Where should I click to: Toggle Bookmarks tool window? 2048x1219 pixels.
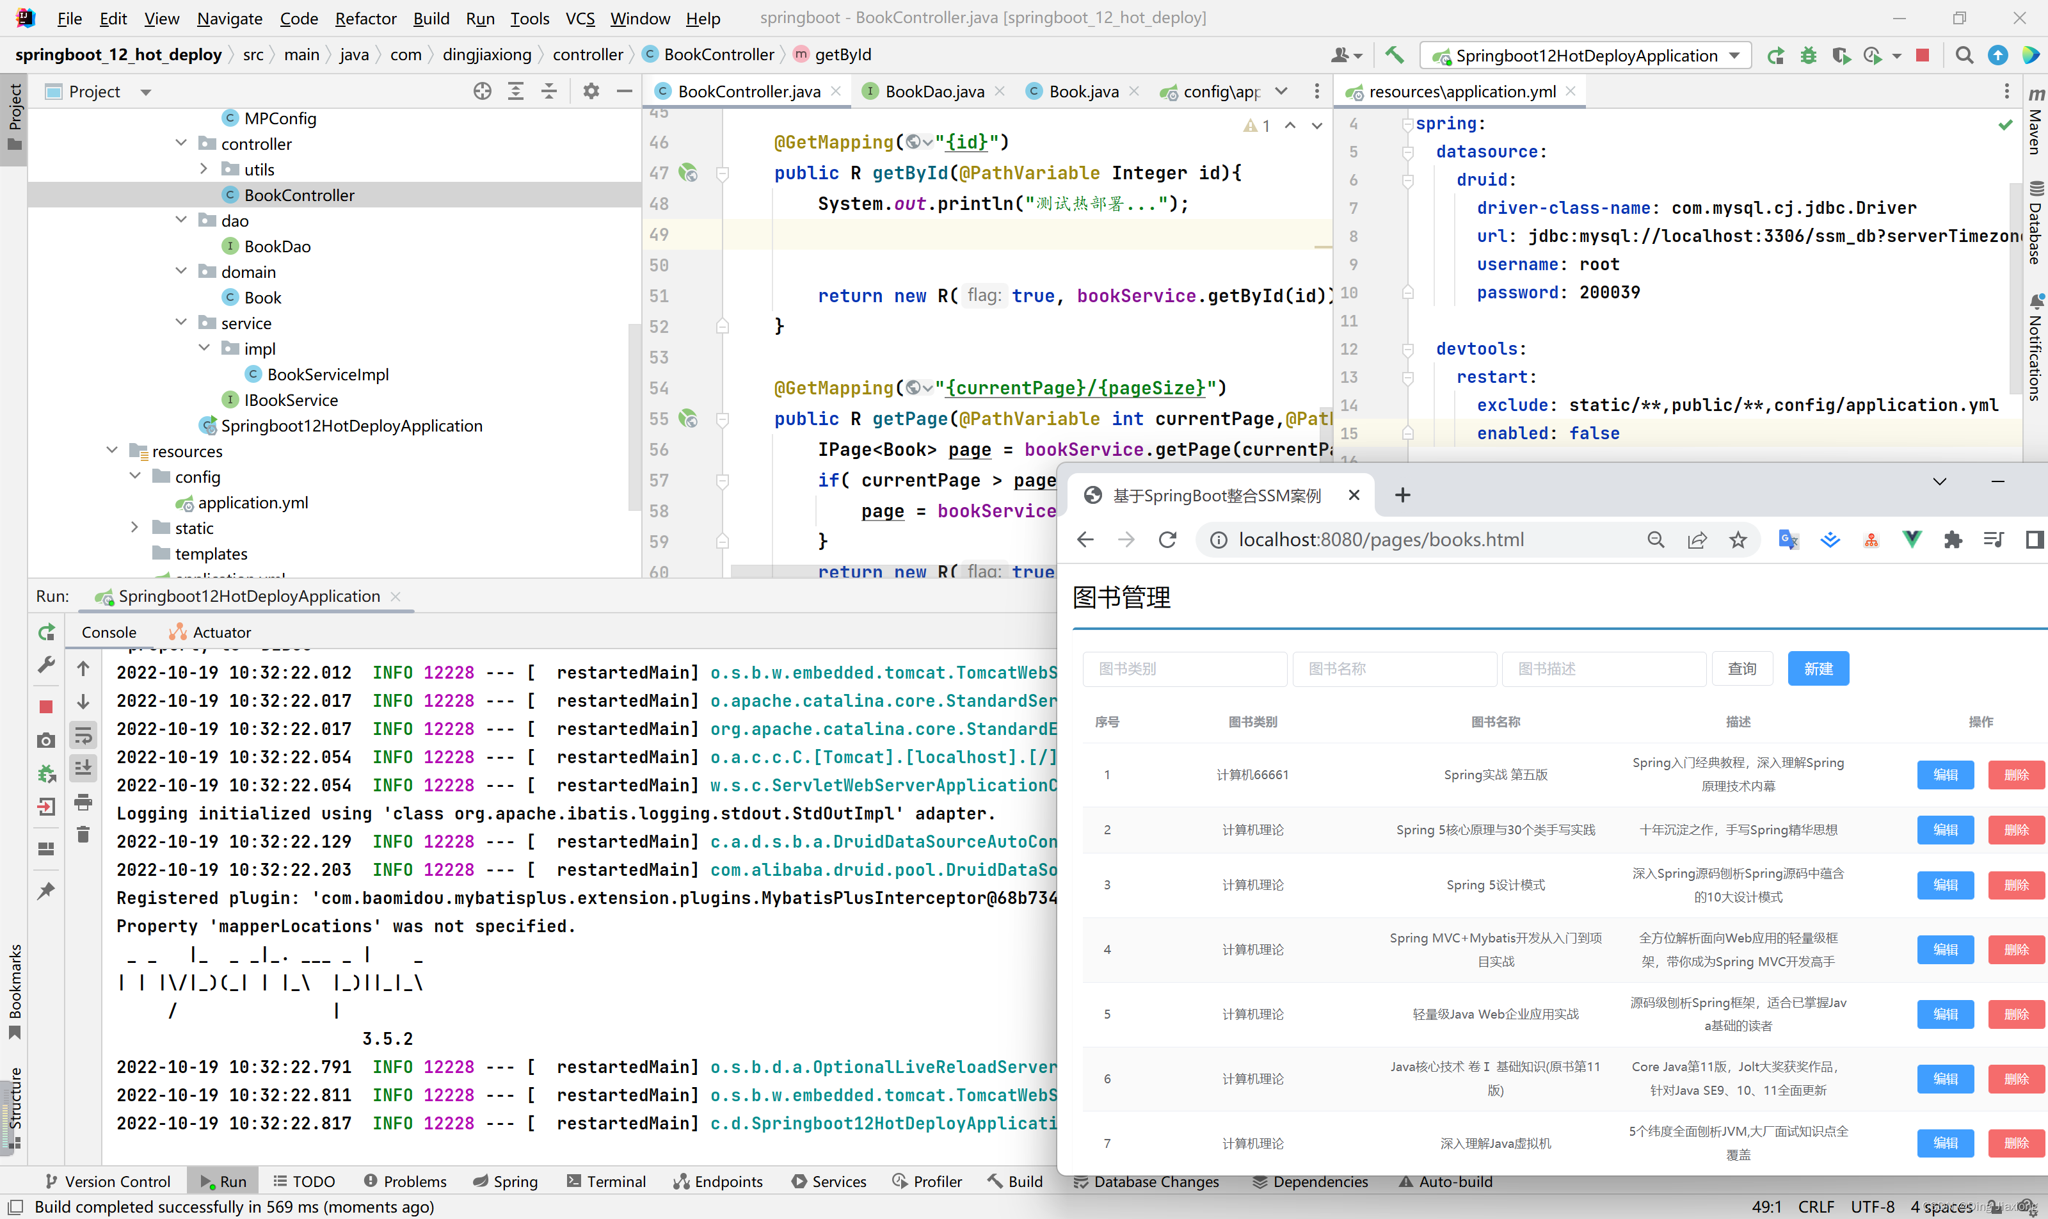click(14, 992)
